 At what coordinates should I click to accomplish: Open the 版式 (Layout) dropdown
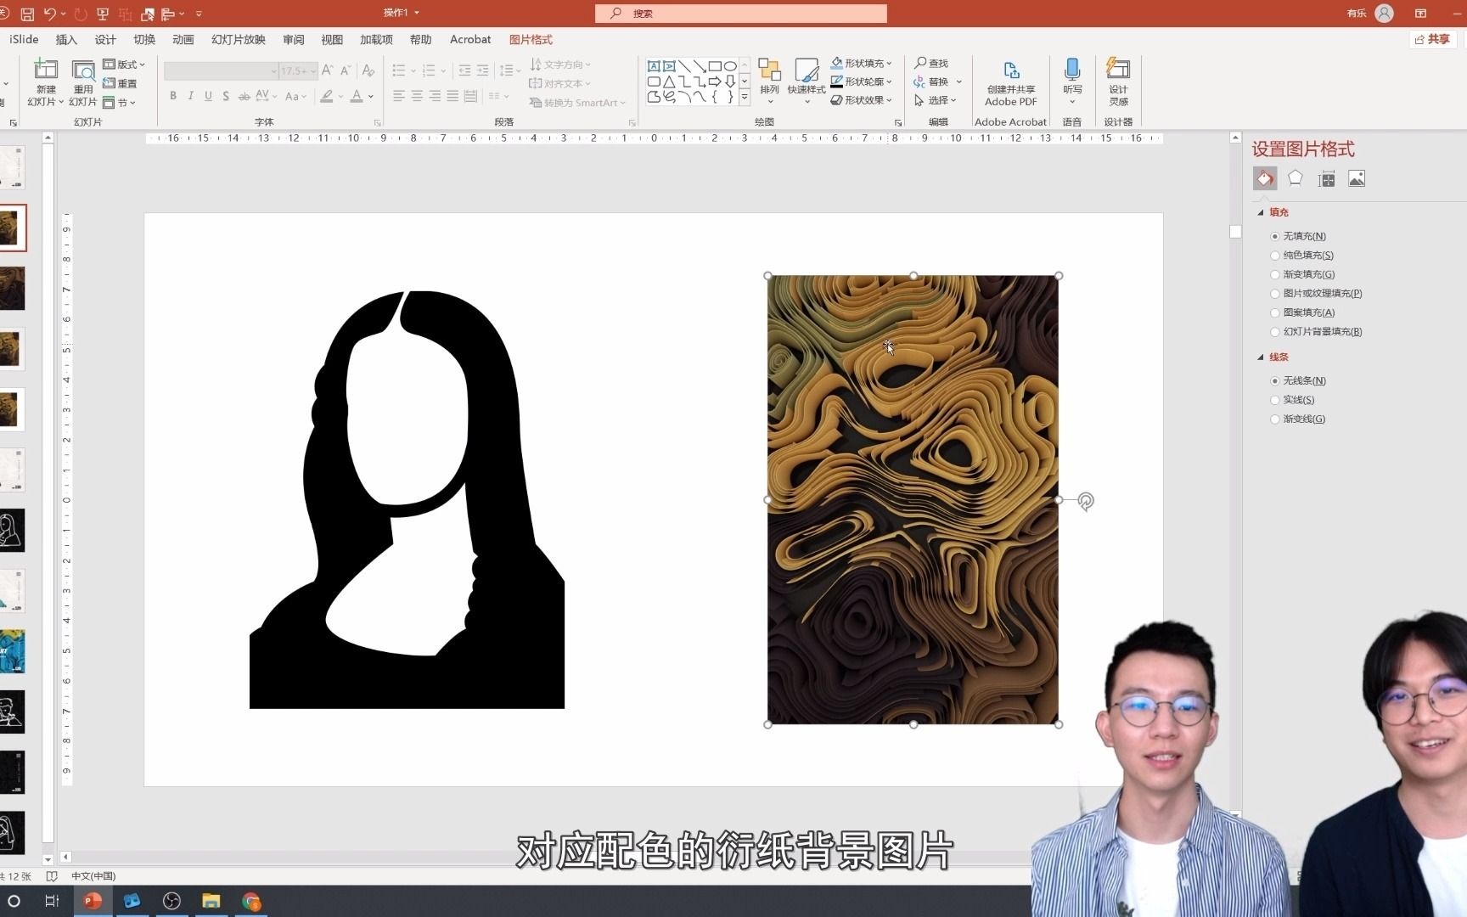pos(124,65)
